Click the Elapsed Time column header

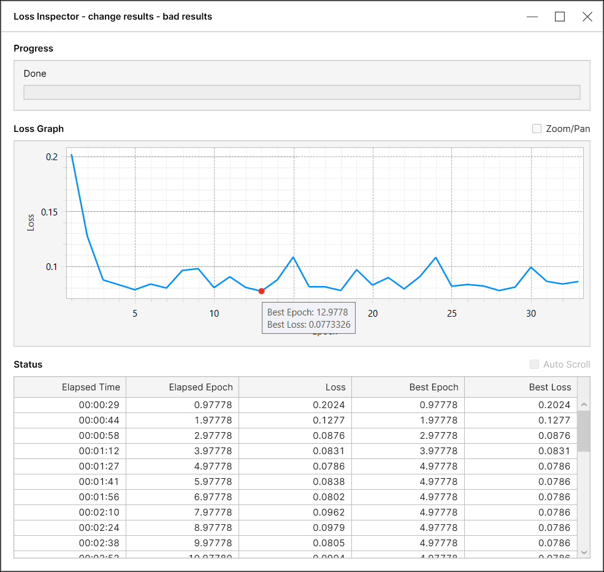click(x=70, y=387)
